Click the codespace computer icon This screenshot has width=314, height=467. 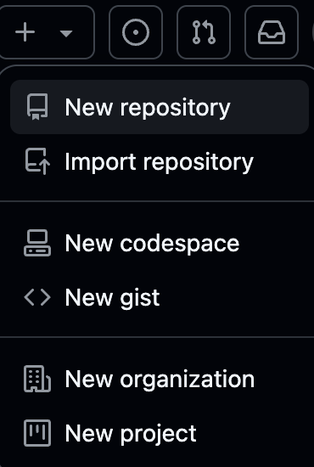coord(37,243)
